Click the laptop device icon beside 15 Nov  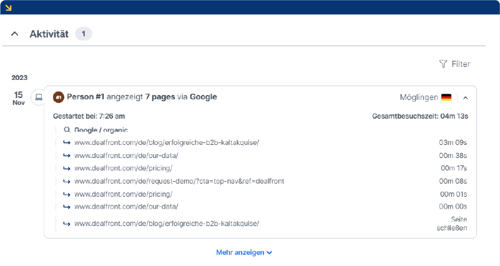point(39,97)
